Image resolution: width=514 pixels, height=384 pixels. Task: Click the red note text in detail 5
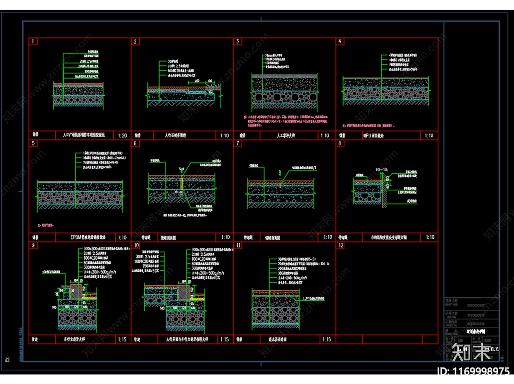[x=46, y=226]
